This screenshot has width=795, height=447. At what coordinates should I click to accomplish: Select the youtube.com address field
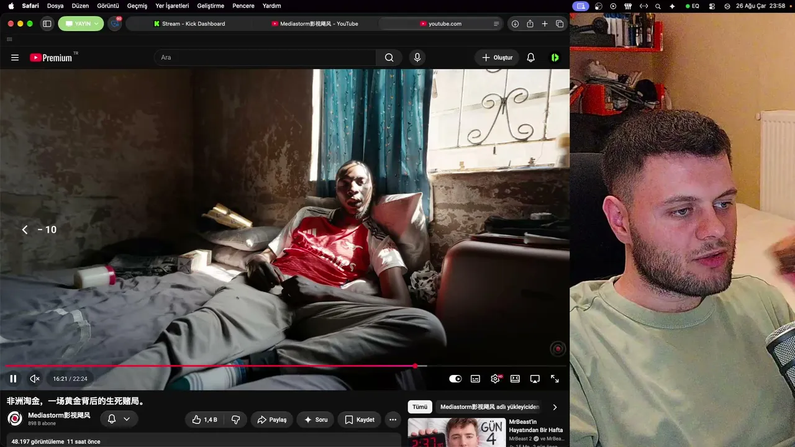coord(441,24)
